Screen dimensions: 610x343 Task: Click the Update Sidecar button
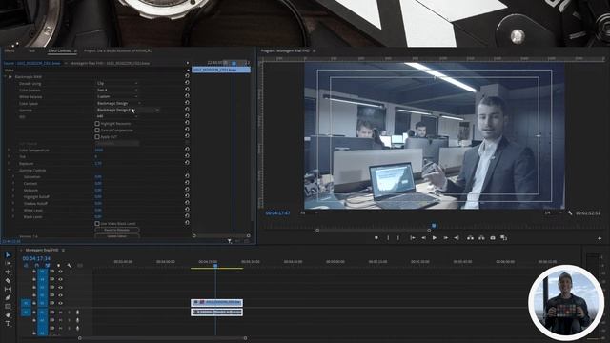117,236
